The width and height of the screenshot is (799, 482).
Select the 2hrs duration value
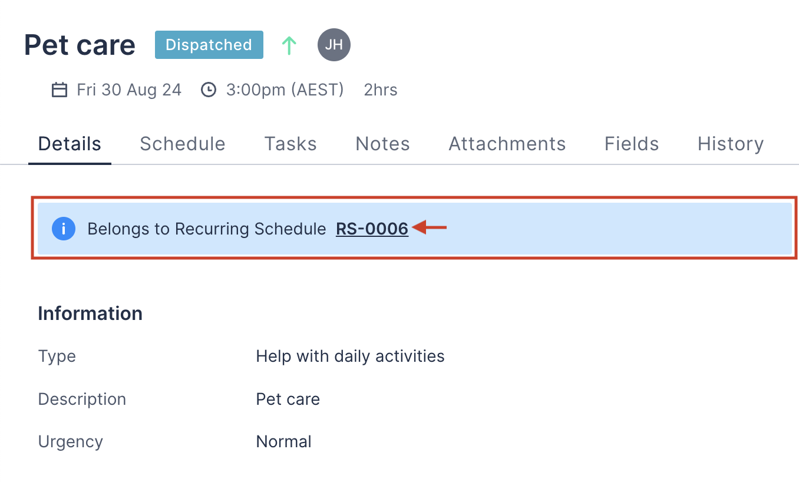[380, 90]
